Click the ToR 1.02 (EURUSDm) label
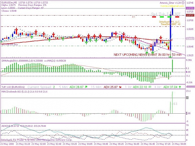The height and width of the screenshot is (146, 195). pos(13,87)
